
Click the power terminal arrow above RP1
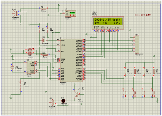point(130,30)
